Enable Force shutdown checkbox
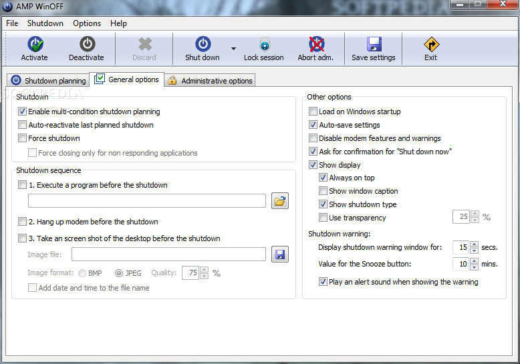 pos(22,138)
